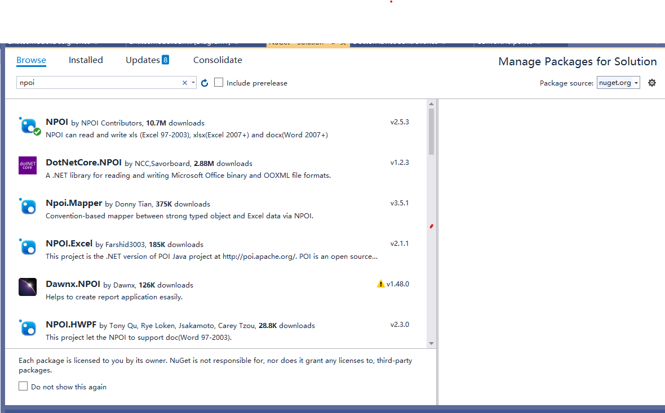The width and height of the screenshot is (665, 413).
Task: Click the 'Package source:' label
Action: (566, 83)
